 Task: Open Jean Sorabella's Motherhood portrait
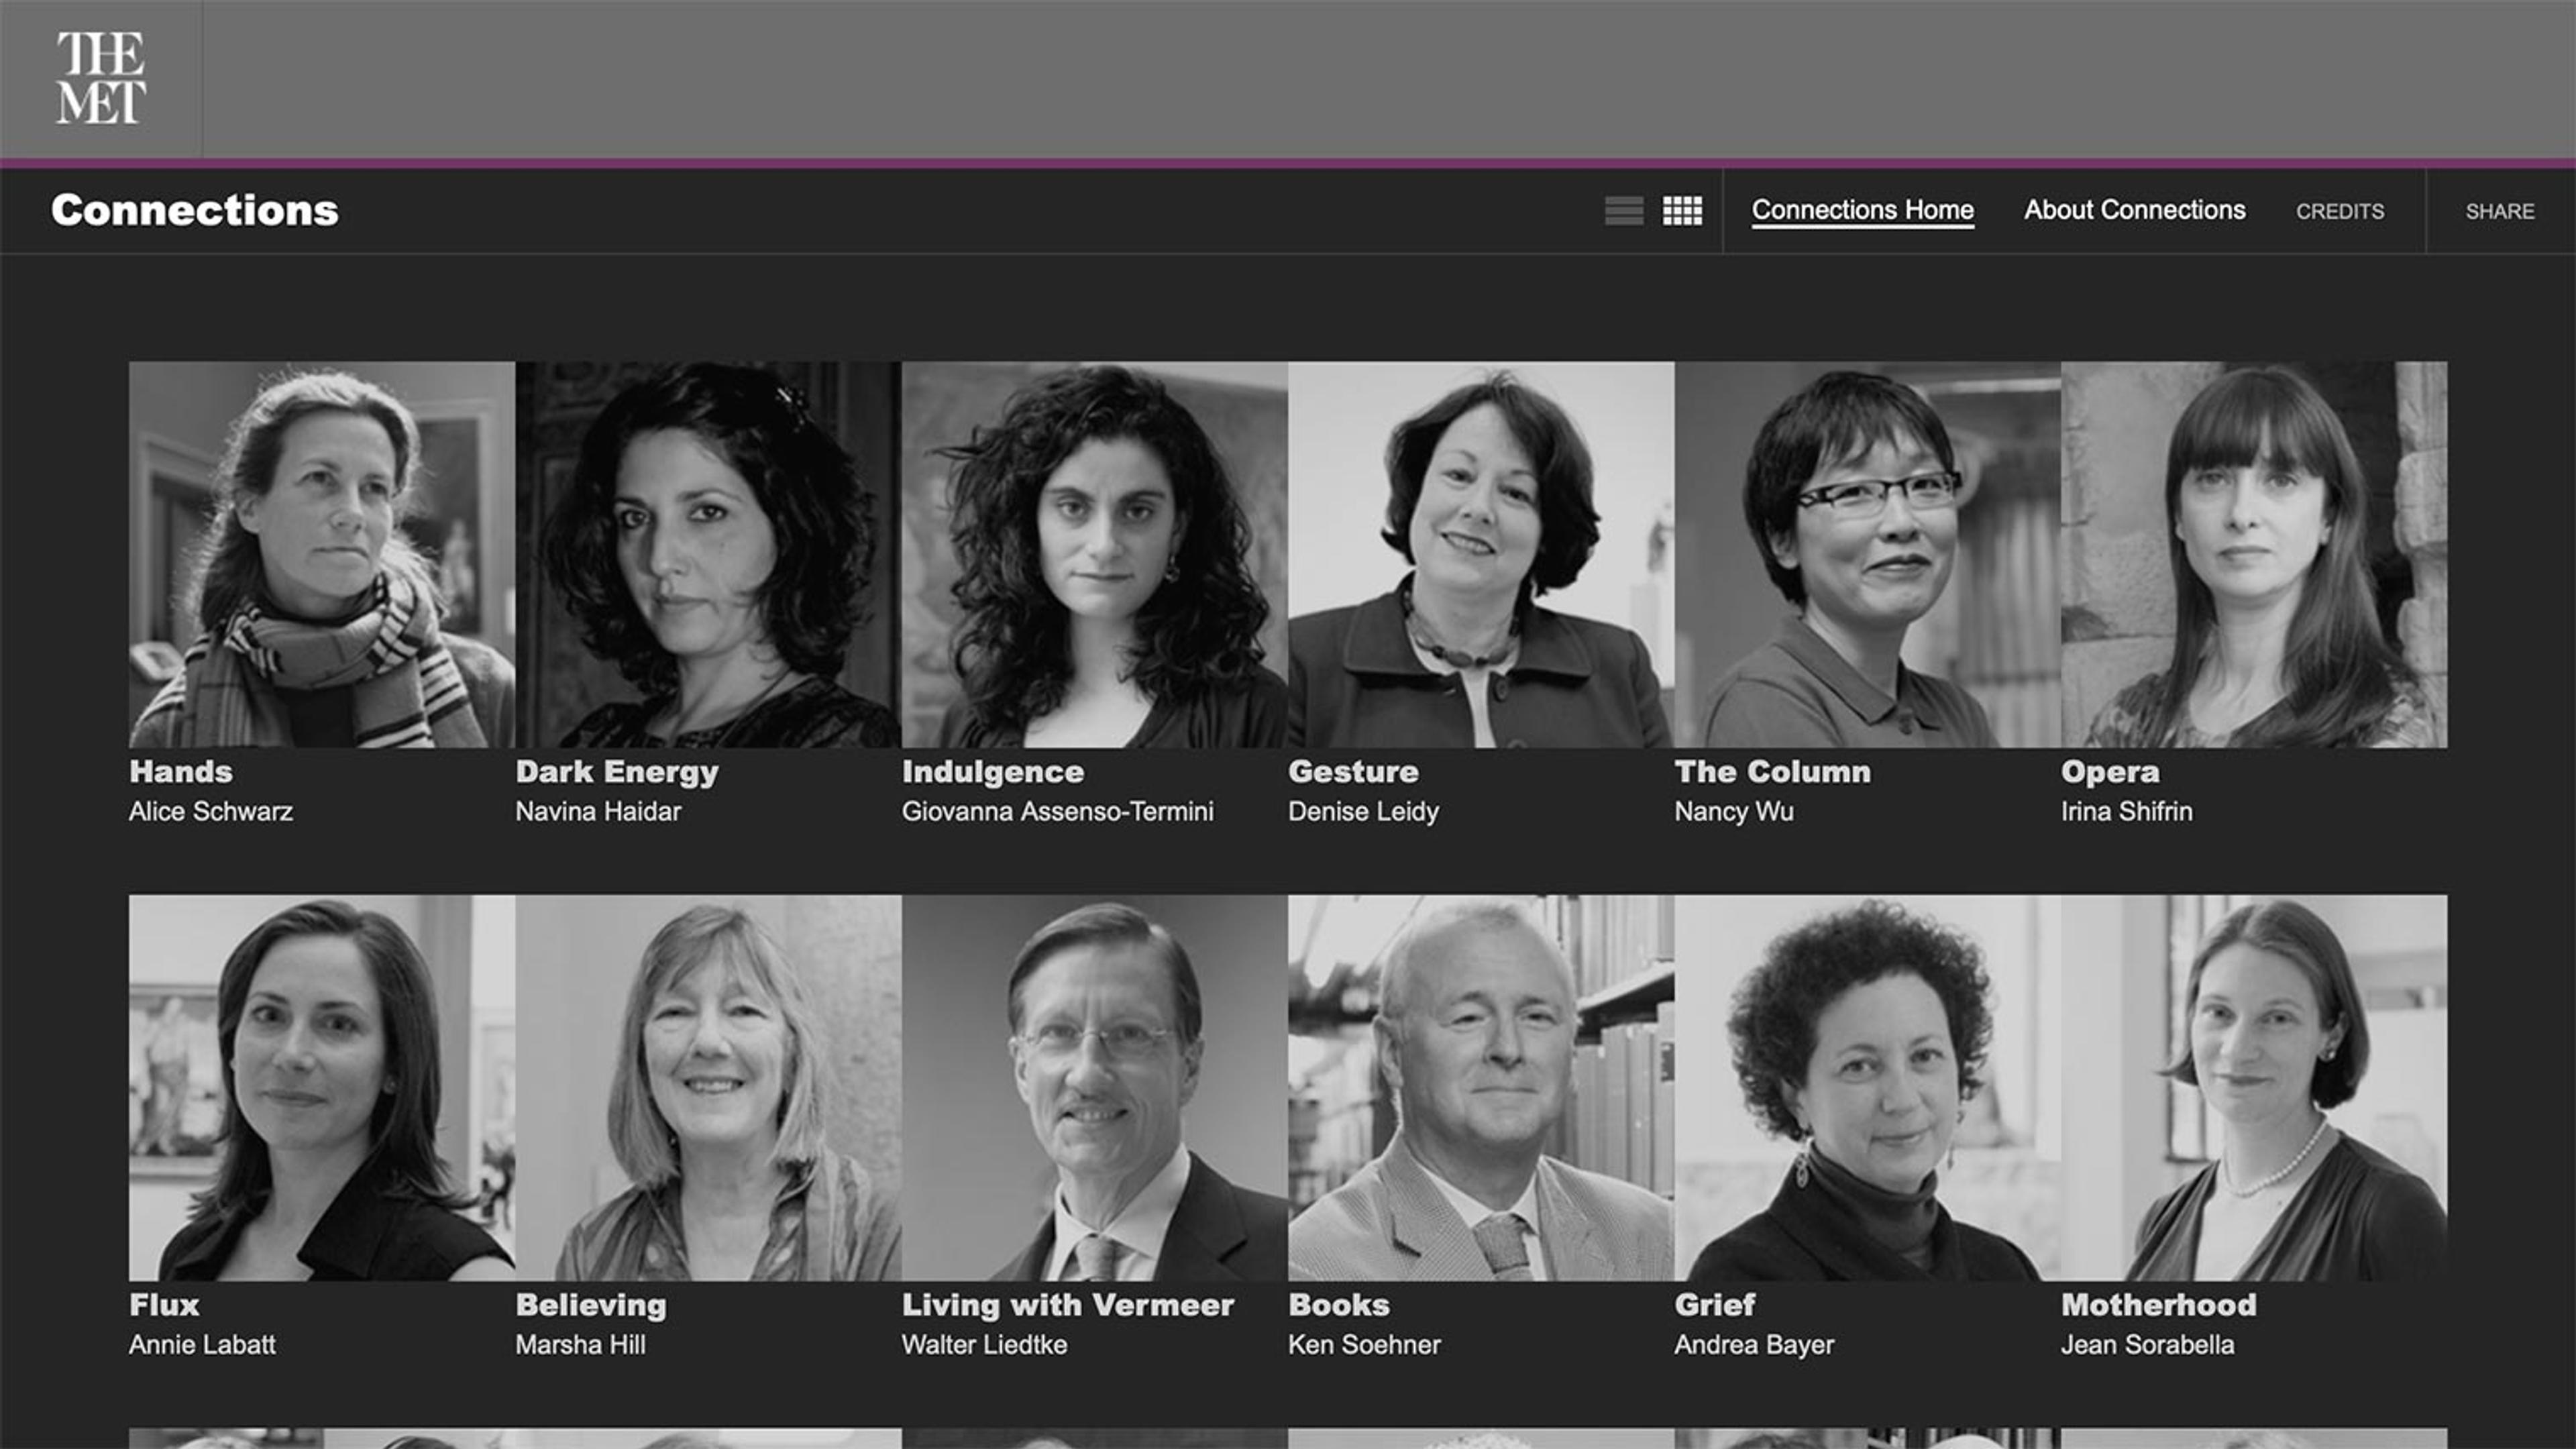click(2254, 1088)
